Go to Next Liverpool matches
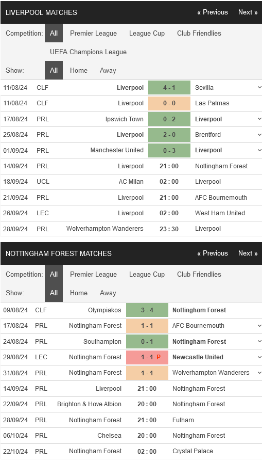Viewport: 262px width, 462px height. [x=248, y=12]
